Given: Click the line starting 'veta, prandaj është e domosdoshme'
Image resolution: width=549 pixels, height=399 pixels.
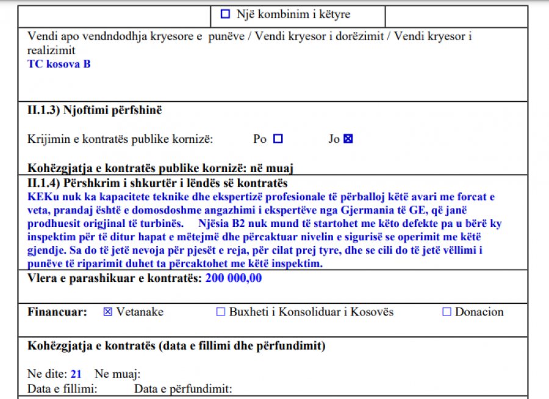Looking at the screenshot, I should coord(247,210).
